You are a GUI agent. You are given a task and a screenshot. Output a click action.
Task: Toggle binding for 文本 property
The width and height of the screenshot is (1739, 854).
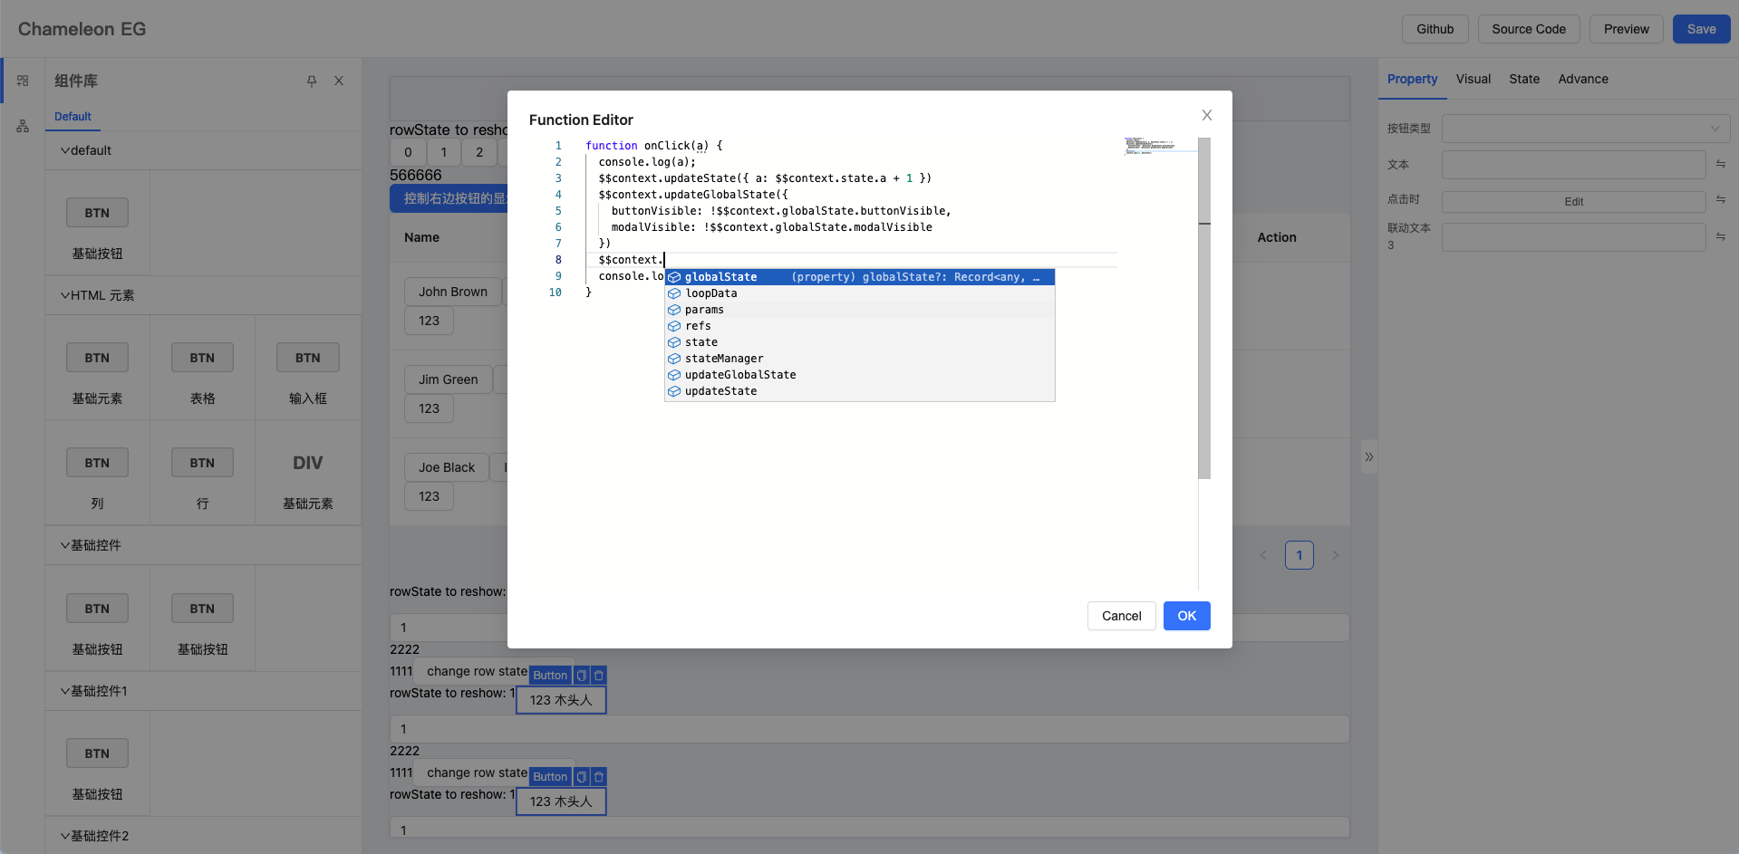click(x=1721, y=164)
